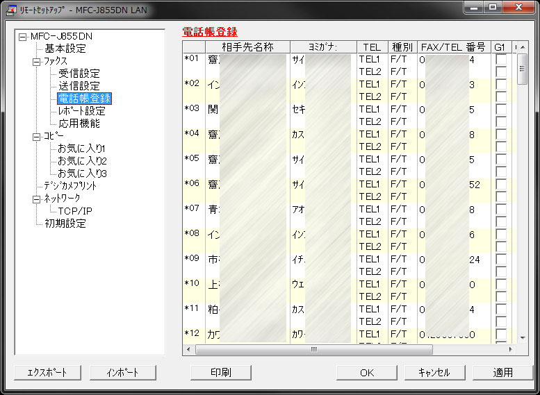540x395 pixels.
Task: Toggle G1 checkbox for *05 TEL1
Action: click(x=501, y=159)
